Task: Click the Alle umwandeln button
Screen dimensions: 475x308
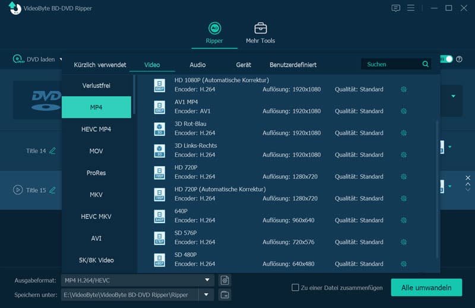Action: [x=426, y=288]
